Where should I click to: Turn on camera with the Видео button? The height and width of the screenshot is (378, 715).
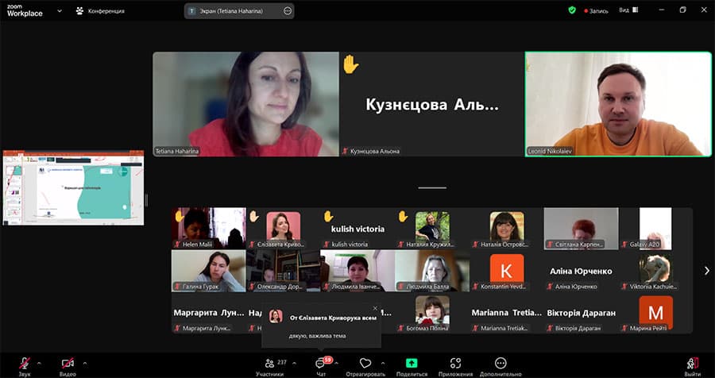[x=68, y=364]
